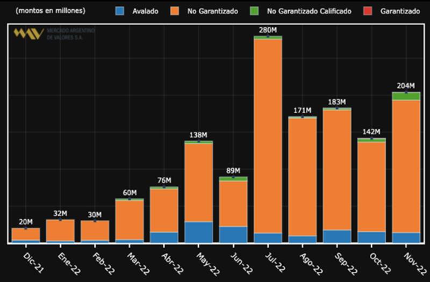Screen dimensions: 430x282
Task: Click the green top segment of Nov-22 bar
Action: pos(406,96)
